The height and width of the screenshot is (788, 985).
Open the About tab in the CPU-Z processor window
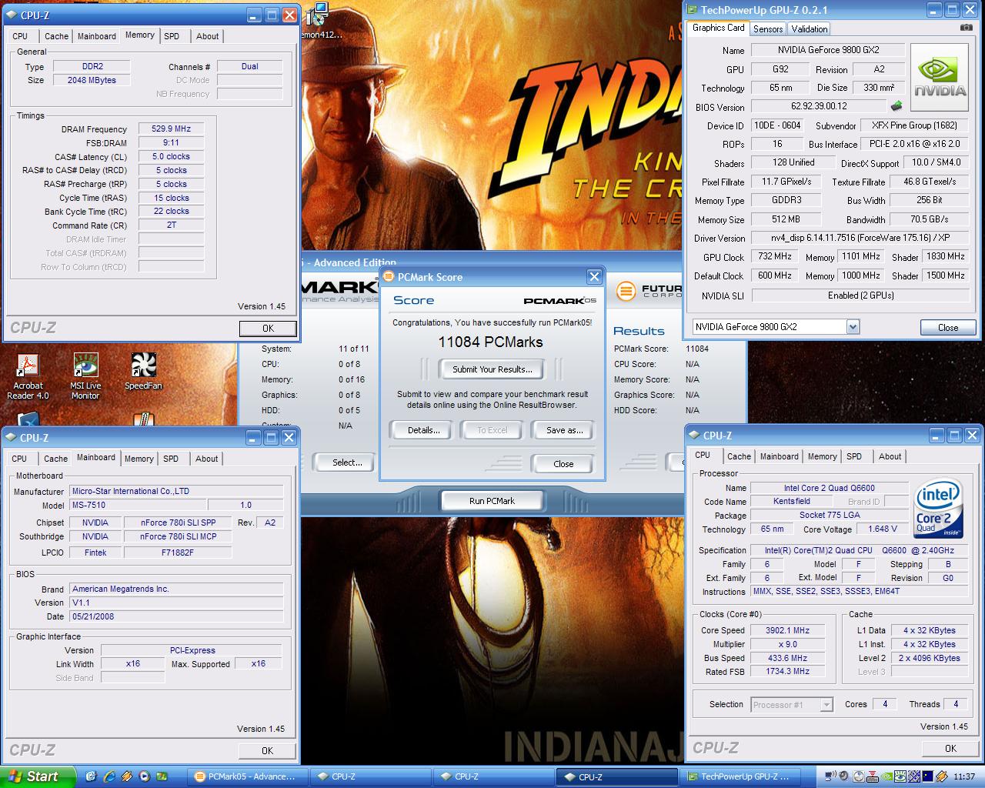[x=890, y=456]
